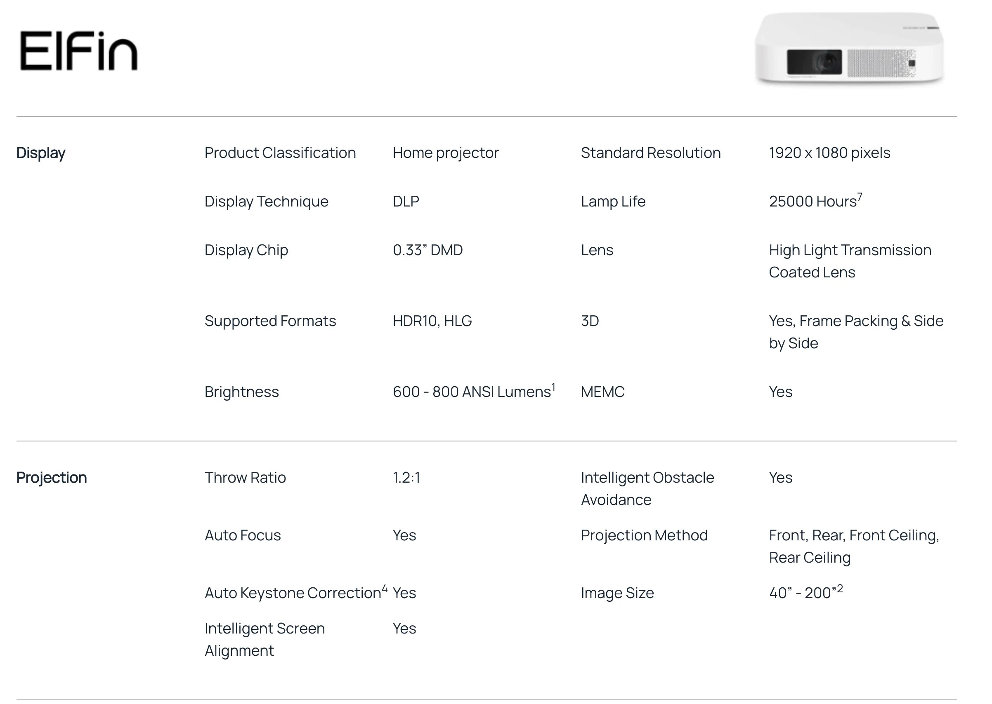Click the Display Technique label
The image size is (992, 704).
[266, 202]
